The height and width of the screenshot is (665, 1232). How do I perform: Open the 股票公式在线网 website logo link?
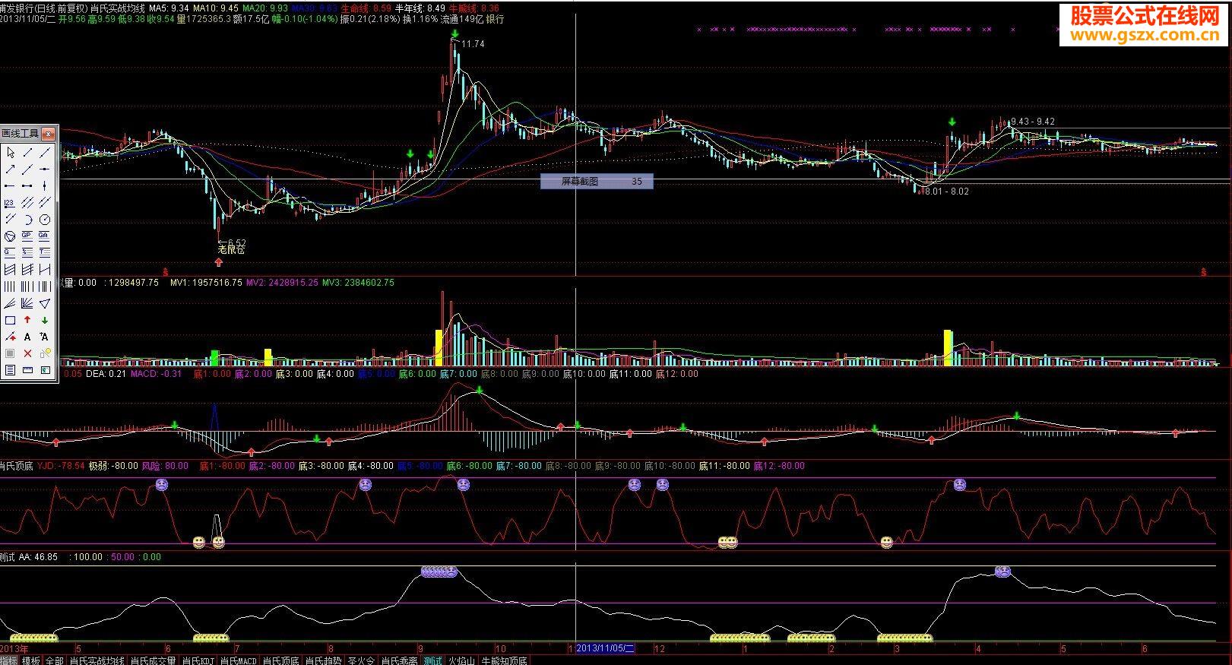click(1145, 25)
